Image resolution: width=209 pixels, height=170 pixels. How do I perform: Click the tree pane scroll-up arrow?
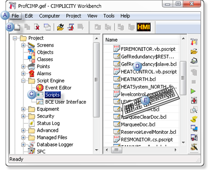pyautogui.click(x=97, y=39)
